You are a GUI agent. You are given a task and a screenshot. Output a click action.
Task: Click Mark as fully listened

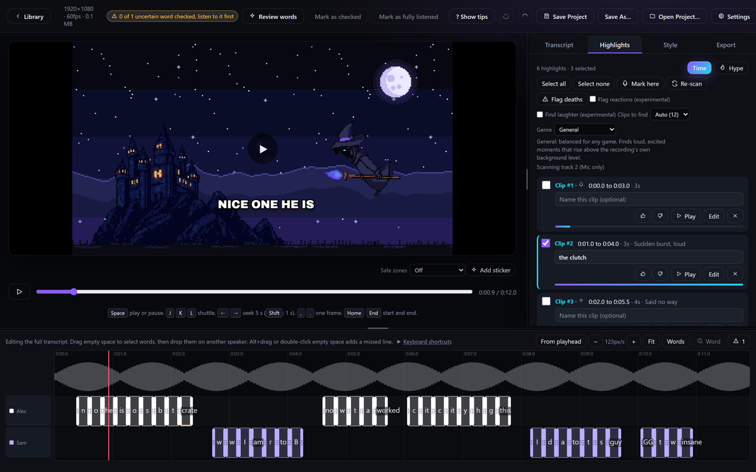pos(408,16)
